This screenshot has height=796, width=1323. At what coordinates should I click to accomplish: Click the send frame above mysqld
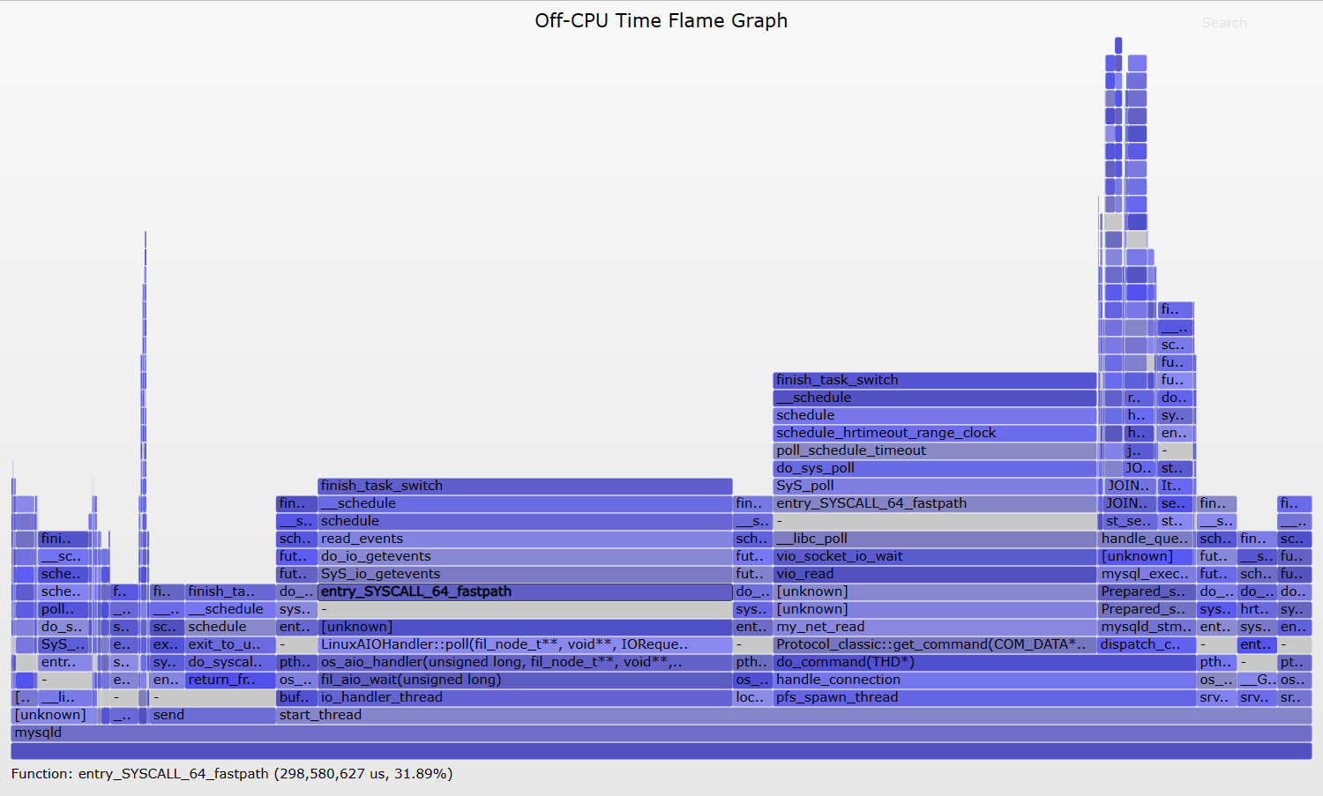(213, 715)
